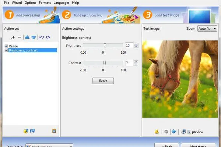This screenshot has width=221, height=147.
Task: Increase Brightness value with spinner arrow
Action: [136, 44]
